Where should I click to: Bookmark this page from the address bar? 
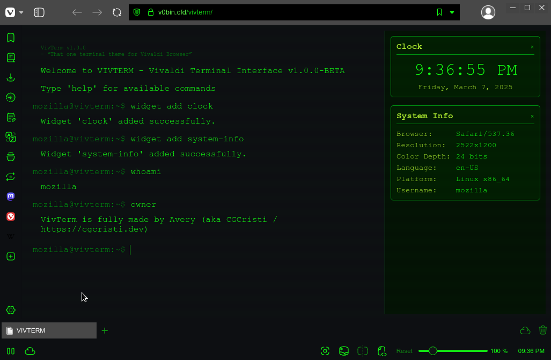point(439,12)
